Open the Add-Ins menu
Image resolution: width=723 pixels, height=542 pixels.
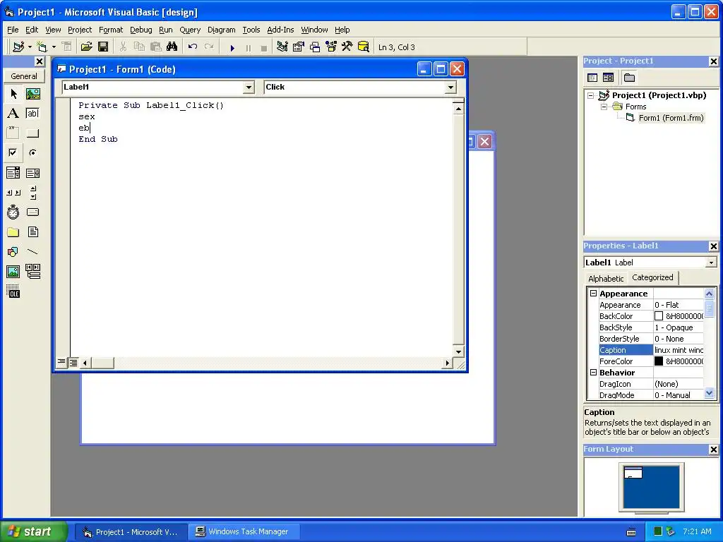(x=280, y=30)
